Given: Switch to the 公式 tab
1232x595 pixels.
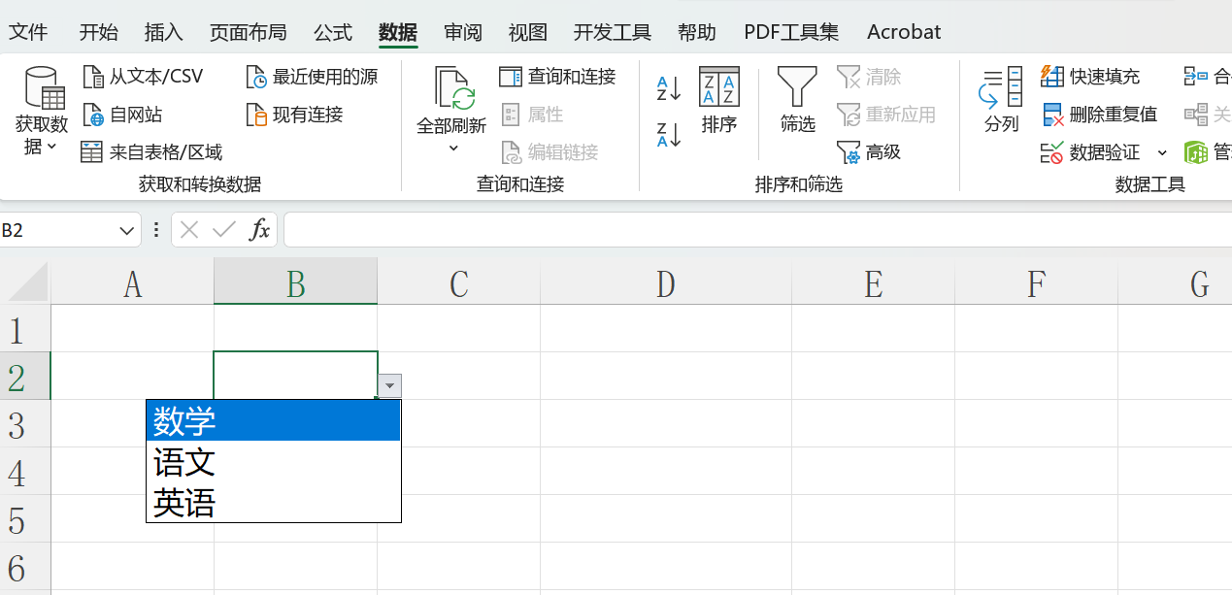Looking at the screenshot, I should [333, 32].
